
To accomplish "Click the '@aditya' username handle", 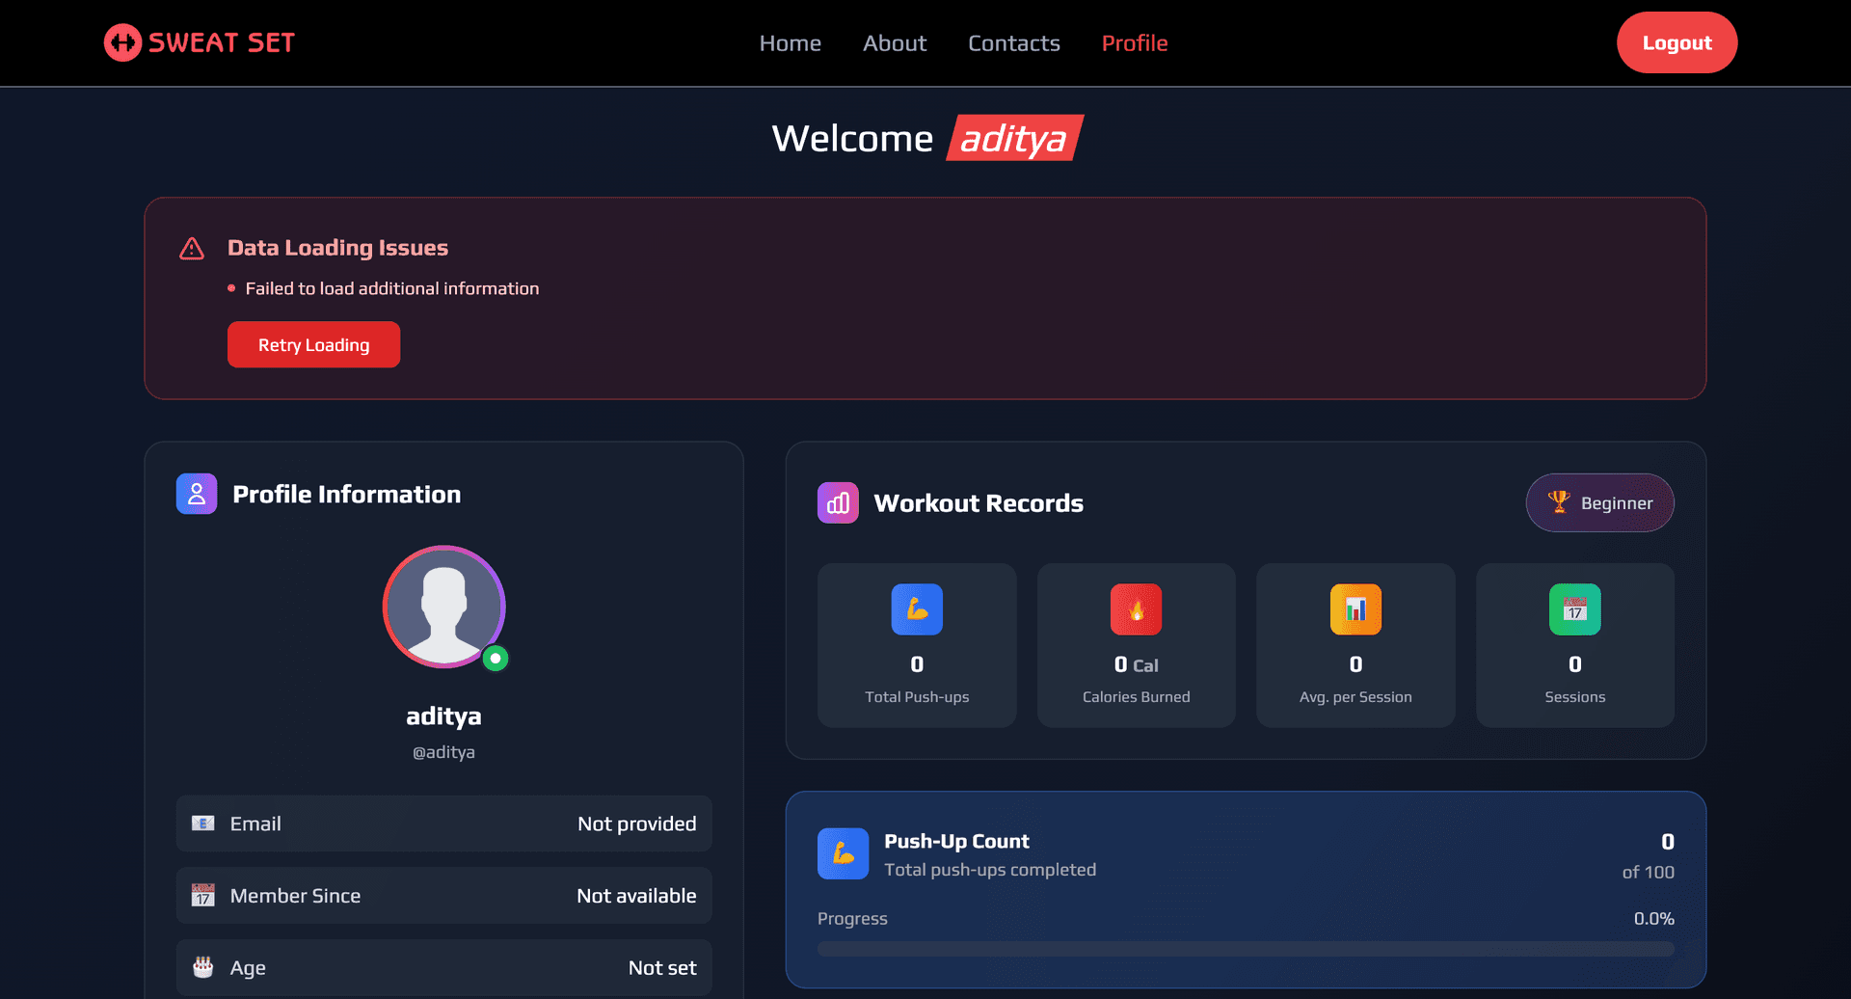I will tap(443, 752).
